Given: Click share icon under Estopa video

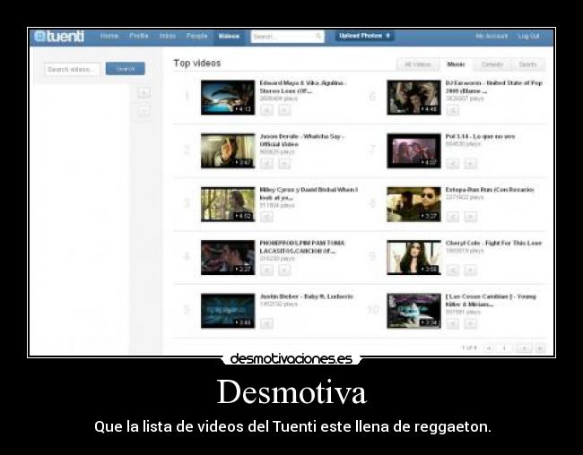Looking at the screenshot, I should (452, 217).
